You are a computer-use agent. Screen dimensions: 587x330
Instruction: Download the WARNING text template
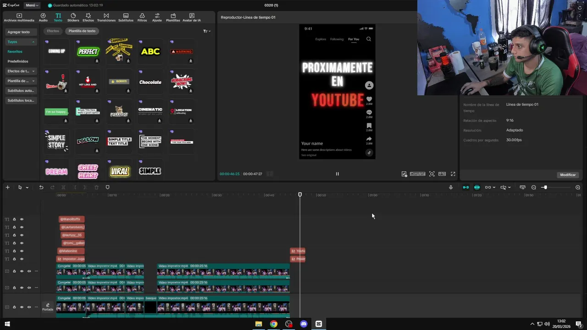coord(191,60)
